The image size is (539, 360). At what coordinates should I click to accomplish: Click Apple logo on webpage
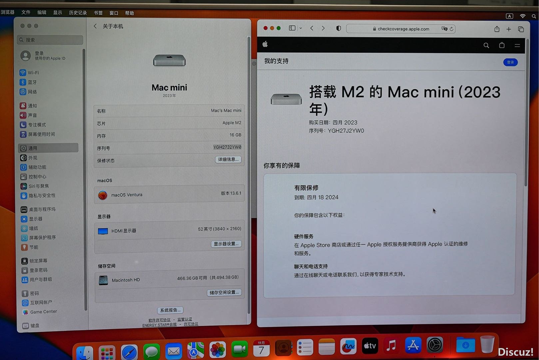pos(265,44)
